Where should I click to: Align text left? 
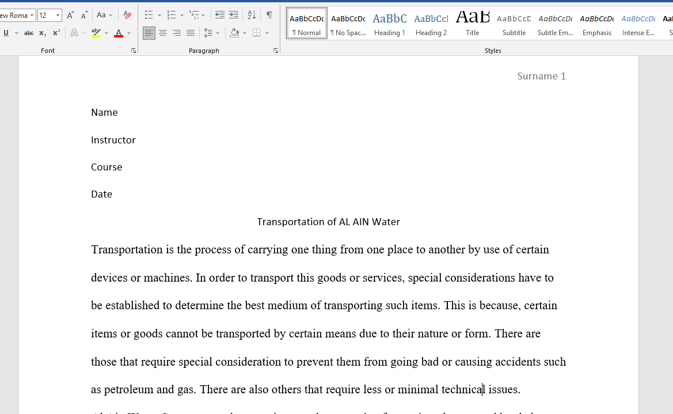(x=149, y=33)
